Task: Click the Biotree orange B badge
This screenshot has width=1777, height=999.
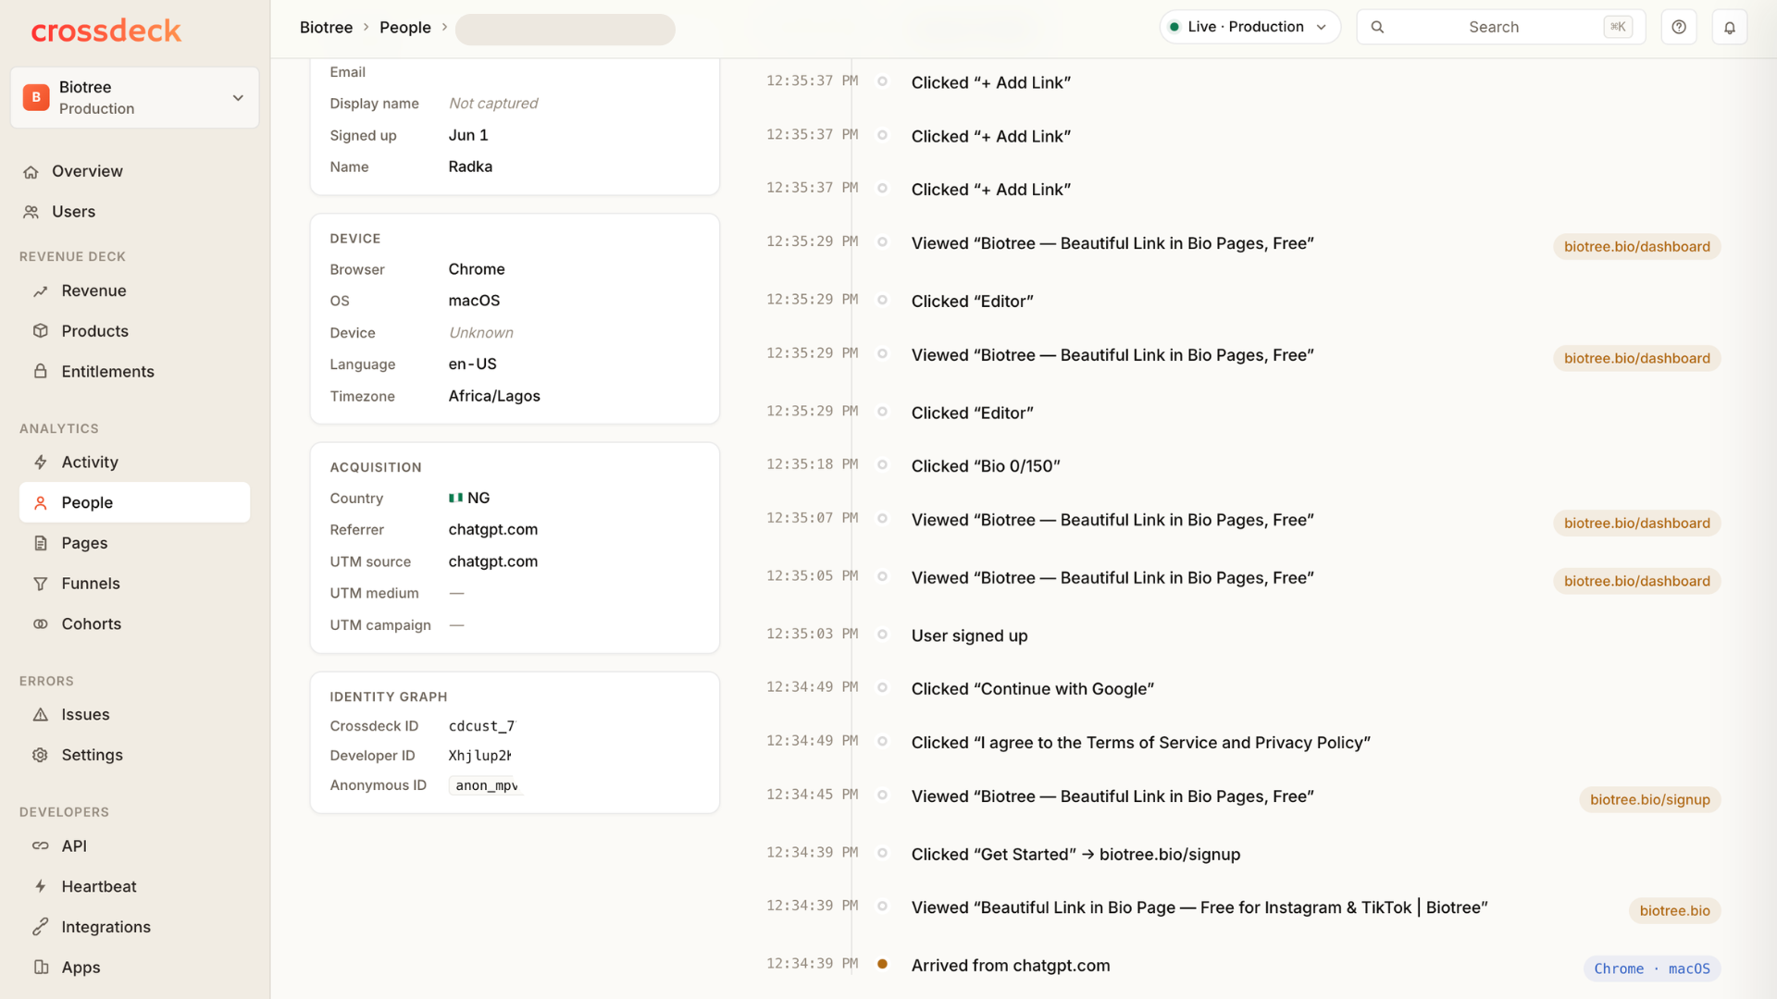Action: [36, 97]
